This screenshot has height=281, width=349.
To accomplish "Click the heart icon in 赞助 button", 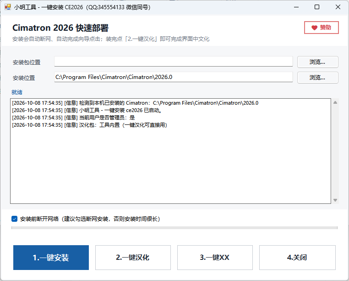I will tap(314, 28).
